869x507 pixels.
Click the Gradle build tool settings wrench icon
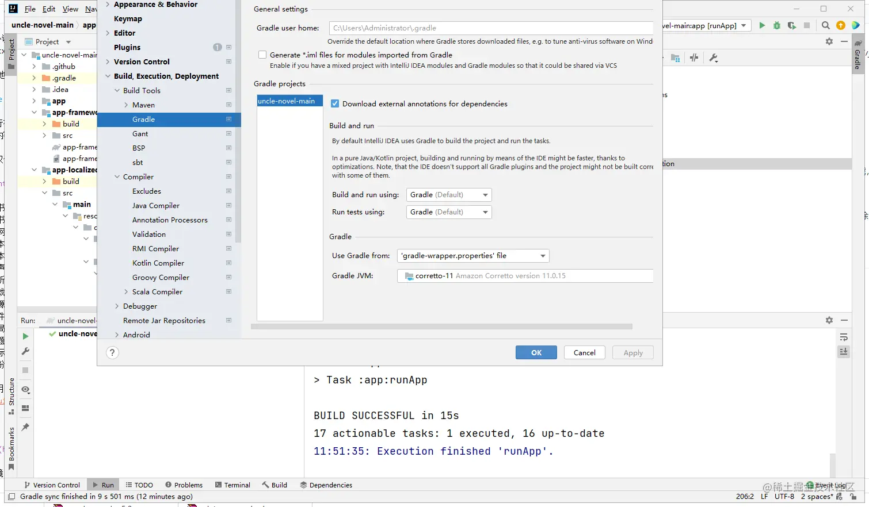pos(714,57)
